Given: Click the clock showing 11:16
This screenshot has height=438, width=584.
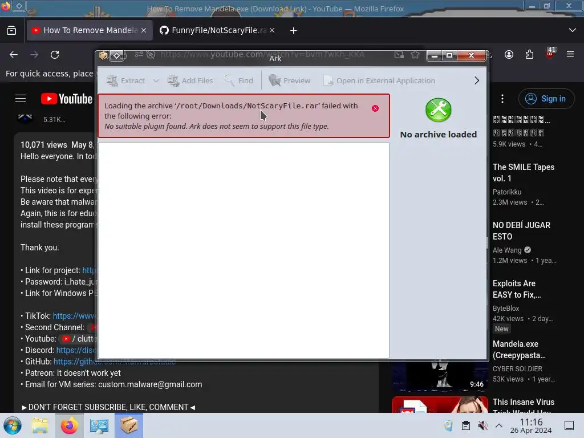Looking at the screenshot, I should pyautogui.click(x=531, y=425).
